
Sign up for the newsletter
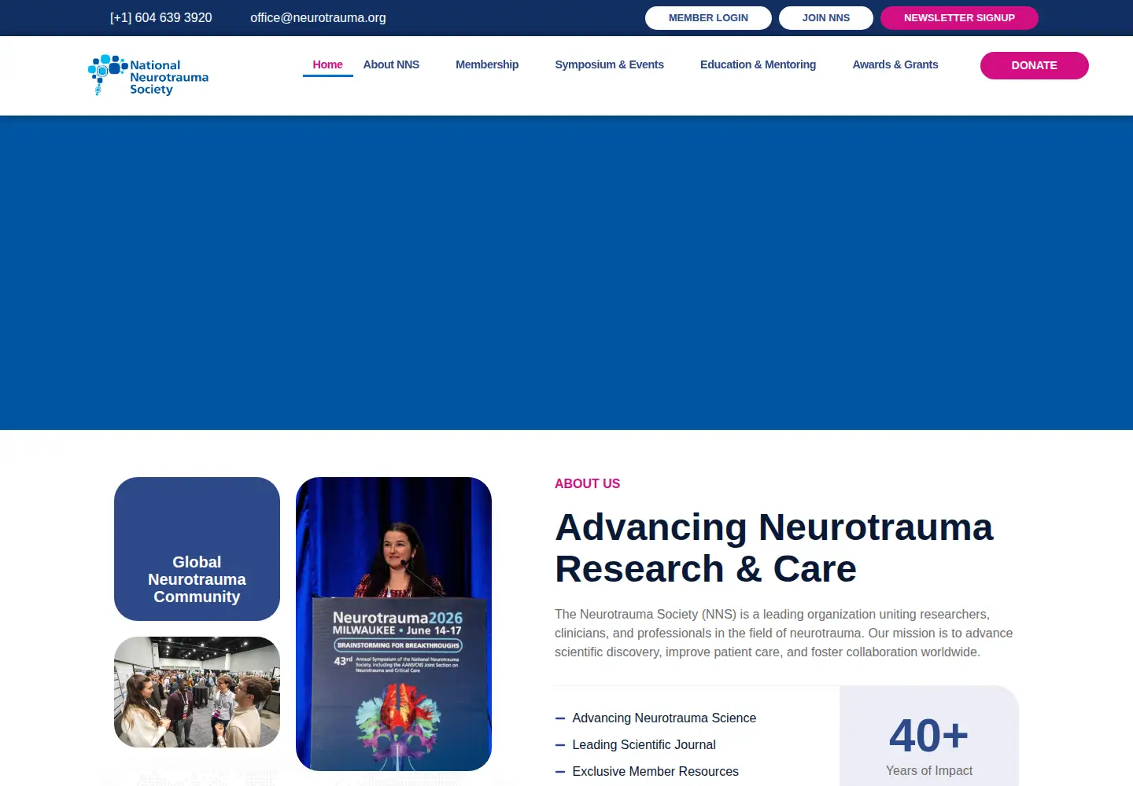pyautogui.click(x=959, y=18)
